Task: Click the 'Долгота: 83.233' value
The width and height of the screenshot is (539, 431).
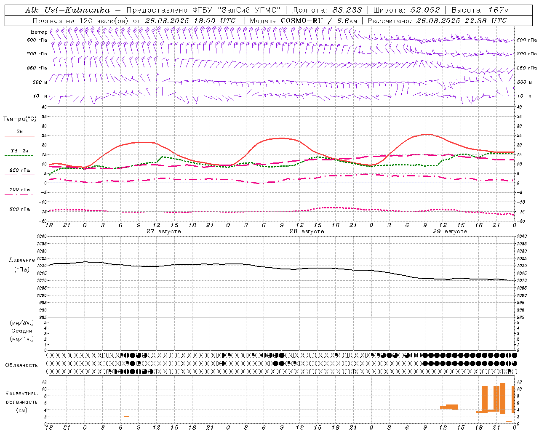Action: click(x=327, y=10)
